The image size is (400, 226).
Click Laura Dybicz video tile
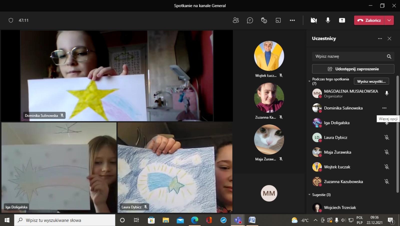175,167
